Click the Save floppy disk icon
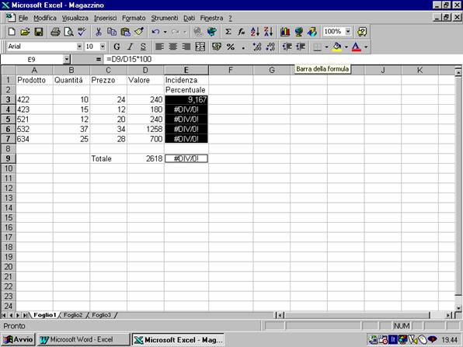463x347 pixels. point(39,32)
